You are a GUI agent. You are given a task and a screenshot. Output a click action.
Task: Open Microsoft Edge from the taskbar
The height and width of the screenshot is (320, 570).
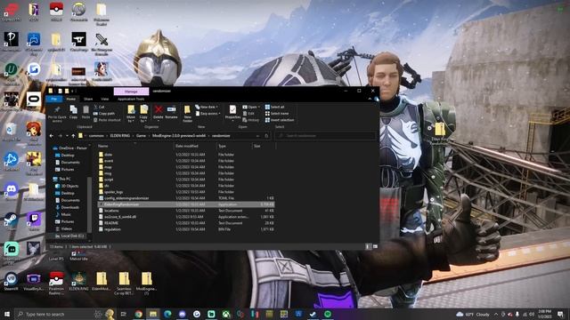(167, 314)
